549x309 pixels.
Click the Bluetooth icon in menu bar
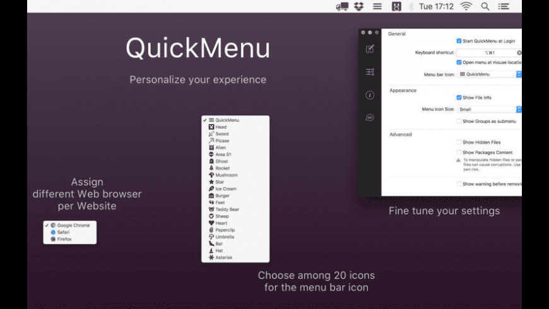click(x=411, y=6)
